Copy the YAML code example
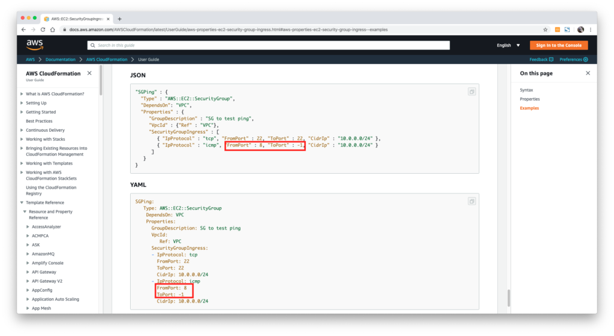 pyautogui.click(x=471, y=201)
